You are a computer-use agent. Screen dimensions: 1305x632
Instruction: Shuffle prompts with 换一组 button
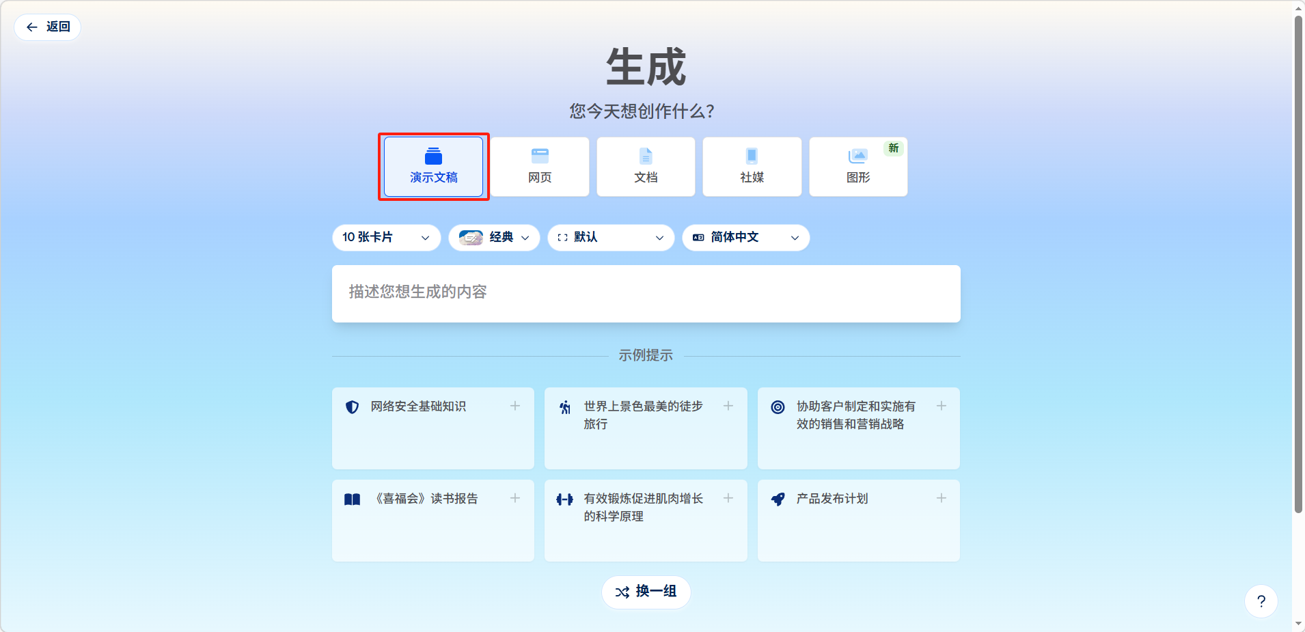tap(646, 592)
